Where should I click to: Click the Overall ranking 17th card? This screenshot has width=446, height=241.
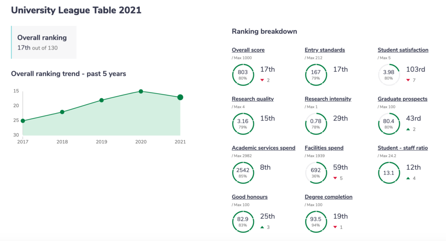(44, 42)
